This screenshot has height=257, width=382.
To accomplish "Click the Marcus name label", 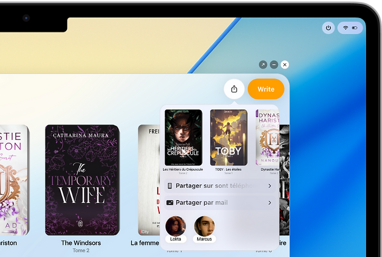I will [204, 239].
